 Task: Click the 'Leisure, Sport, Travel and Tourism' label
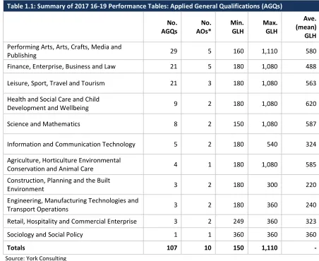pos(56,83)
